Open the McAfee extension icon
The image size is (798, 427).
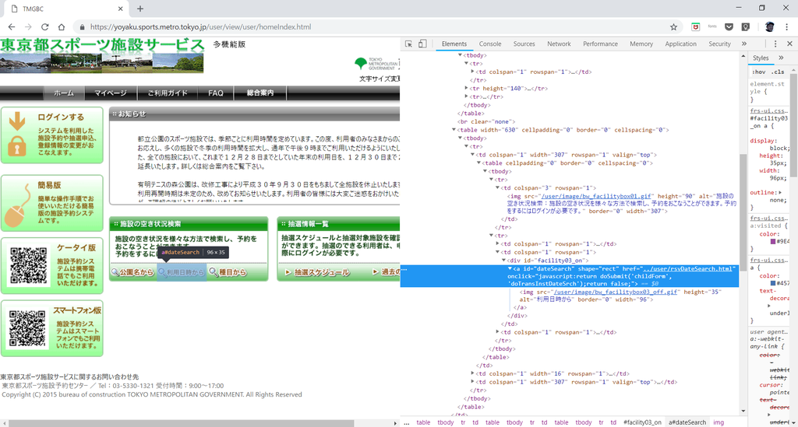(695, 27)
